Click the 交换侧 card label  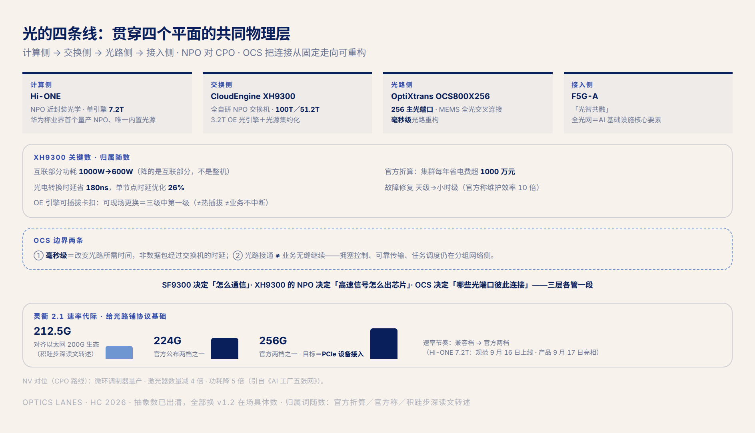[222, 85]
